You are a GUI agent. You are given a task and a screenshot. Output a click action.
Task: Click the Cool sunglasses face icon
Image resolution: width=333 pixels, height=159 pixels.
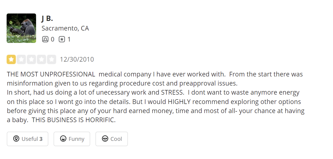pos(105,139)
